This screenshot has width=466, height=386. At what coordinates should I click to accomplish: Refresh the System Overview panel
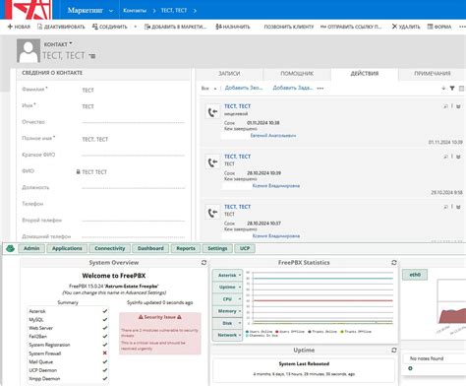pyautogui.click(x=204, y=263)
